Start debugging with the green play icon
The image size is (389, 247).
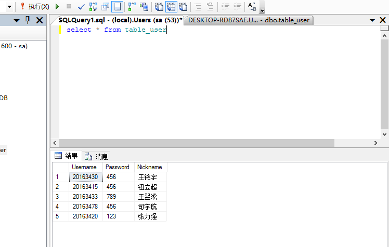tap(57, 7)
